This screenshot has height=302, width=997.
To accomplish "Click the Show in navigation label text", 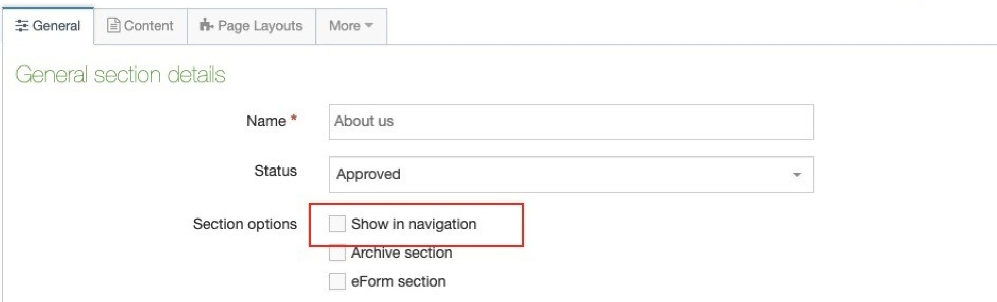I will (x=413, y=224).
